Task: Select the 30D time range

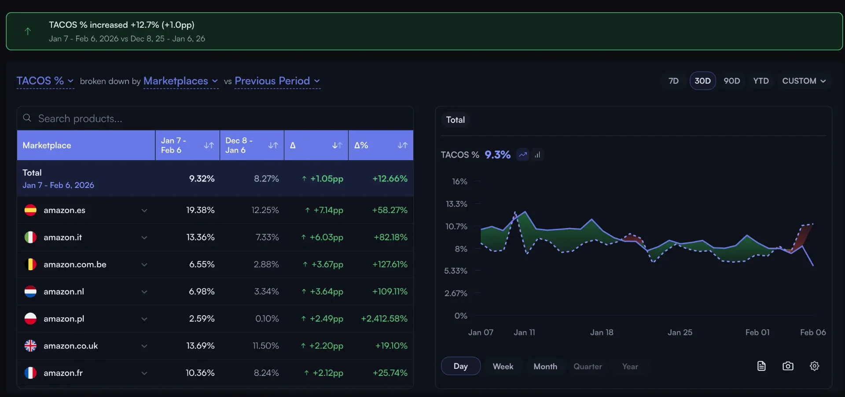Action: click(x=702, y=81)
